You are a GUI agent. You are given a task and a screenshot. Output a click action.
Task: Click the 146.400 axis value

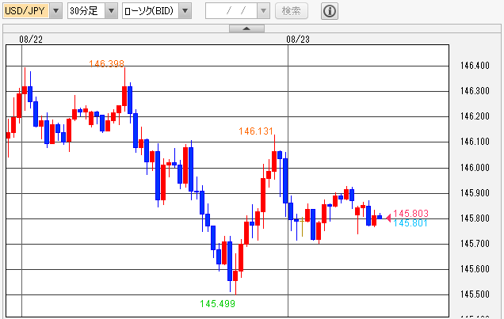pyautogui.click(x=475, y=66)
